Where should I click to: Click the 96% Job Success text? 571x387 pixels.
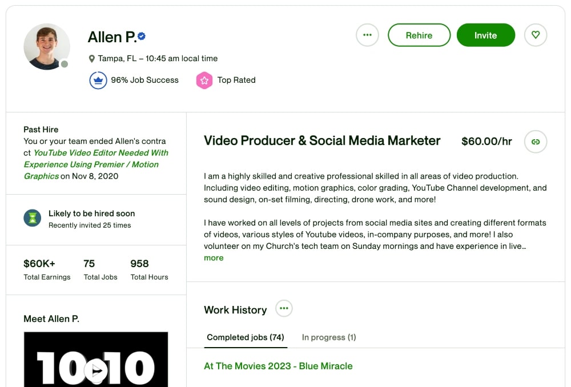(144, 80)
